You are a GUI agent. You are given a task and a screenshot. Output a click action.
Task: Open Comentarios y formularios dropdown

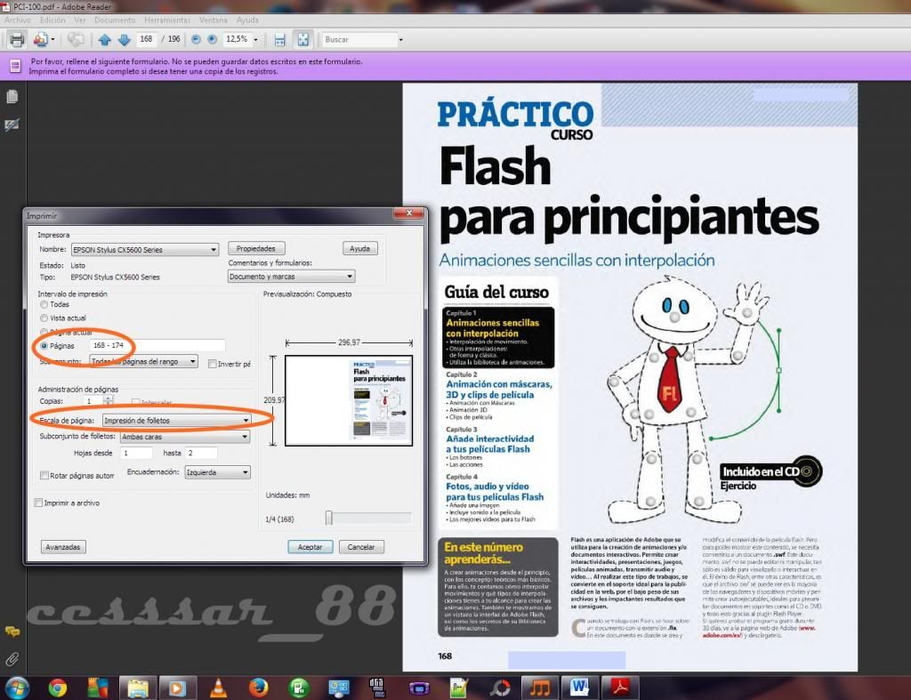point(291,277)
